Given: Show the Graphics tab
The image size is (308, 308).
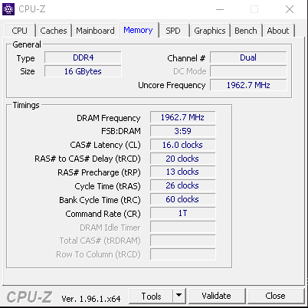Looking at the screenshot, I should click(210, 31).
